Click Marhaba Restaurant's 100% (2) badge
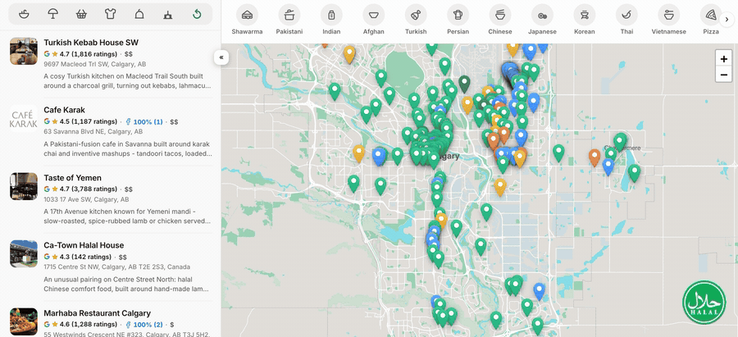Viewport: 738px width, 337px height. [144, 325]
